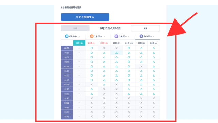Book the 02:15 triangle slot on 25日
Image resolution: width=218 pixels, height=123 pixels.
coord(141,89)
